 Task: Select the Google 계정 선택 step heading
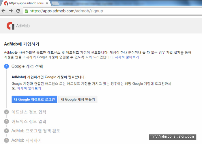pyautogui.click(x=27, y=66)
